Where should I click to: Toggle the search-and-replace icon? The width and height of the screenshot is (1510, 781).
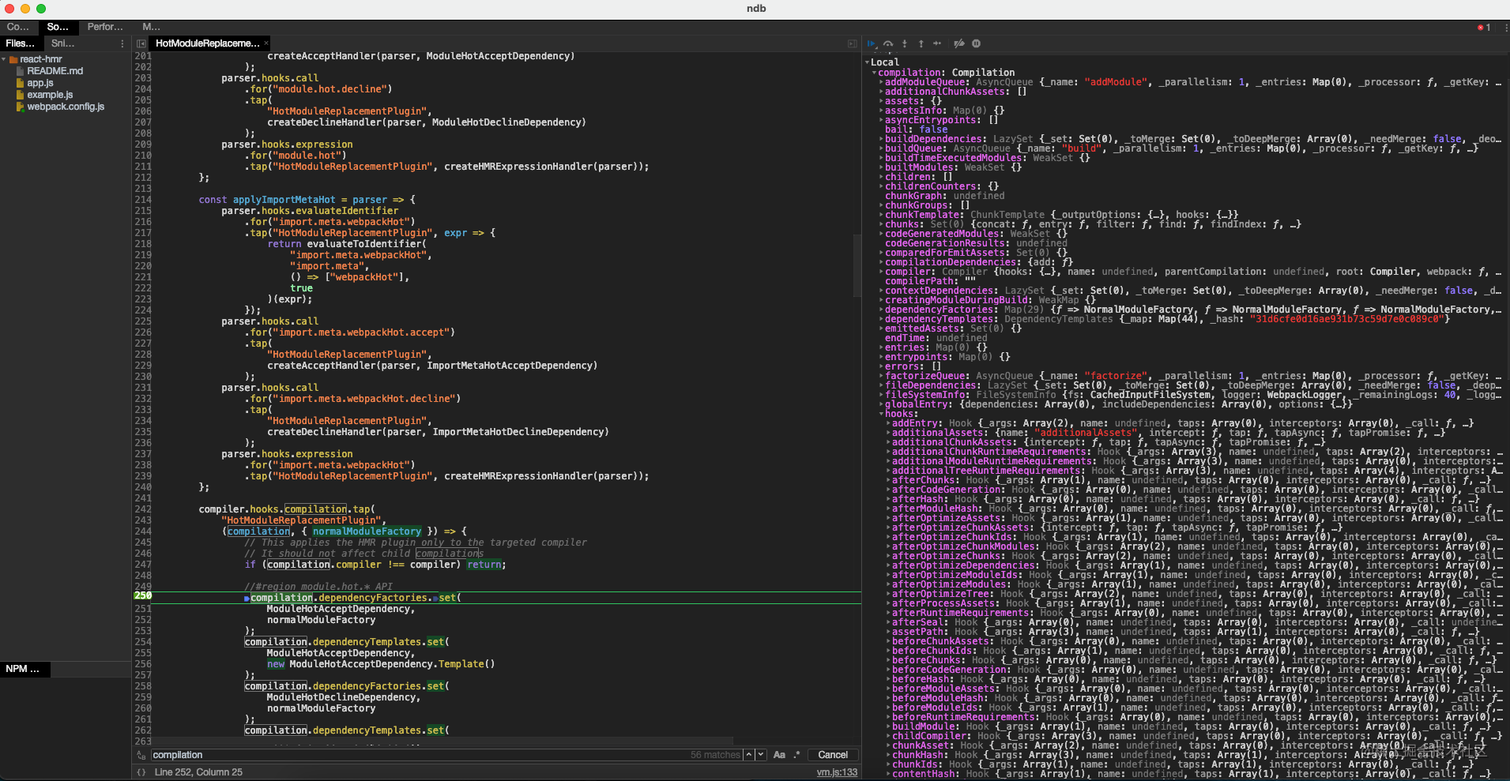(141, 756)
